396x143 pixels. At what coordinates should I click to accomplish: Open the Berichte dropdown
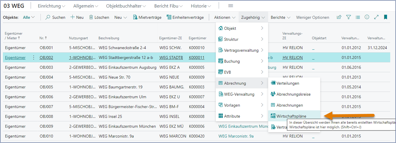coord(280,17)
